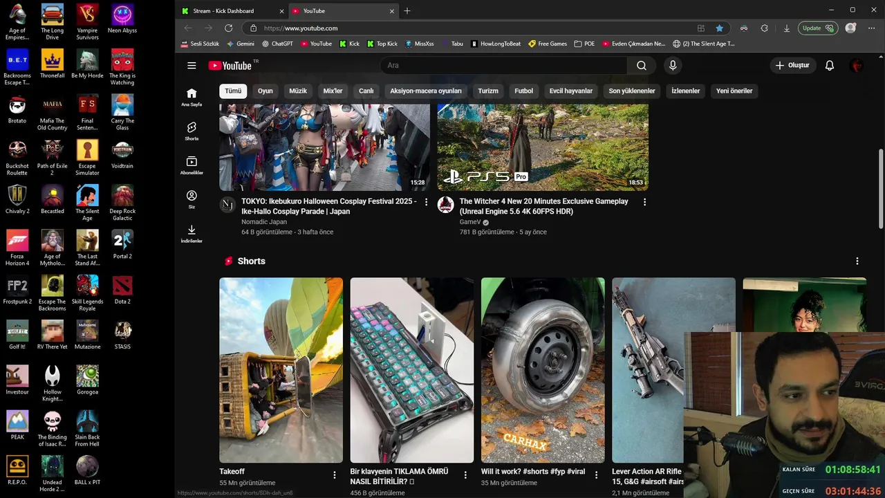Open the Siz sidebar section
Viewport: 885px width, 498px height.
click(x=192, y=199)
